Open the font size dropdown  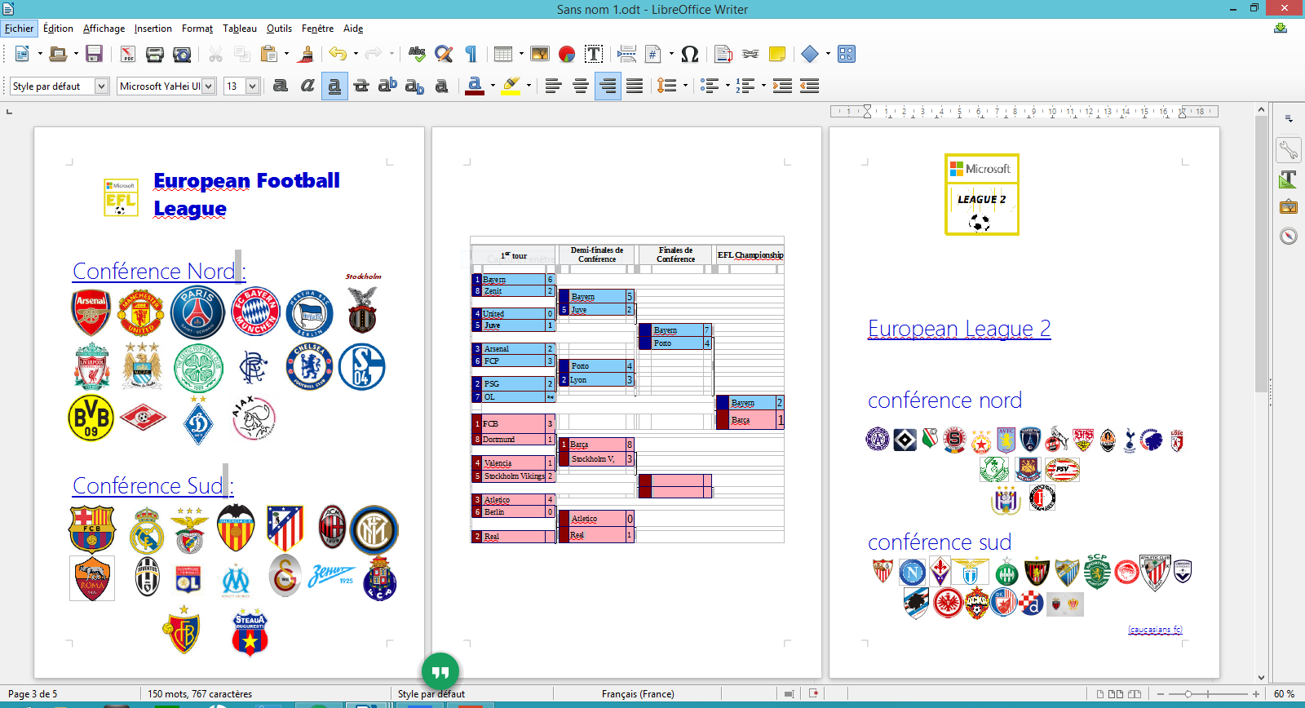(252, 86)
